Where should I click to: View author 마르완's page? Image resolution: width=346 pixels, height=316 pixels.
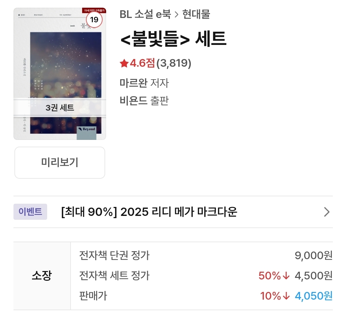click(133, 83)
